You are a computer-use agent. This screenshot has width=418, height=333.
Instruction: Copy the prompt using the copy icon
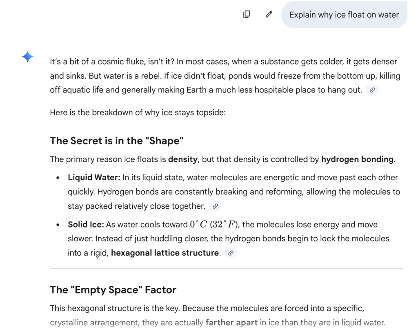tap(247, 14)
